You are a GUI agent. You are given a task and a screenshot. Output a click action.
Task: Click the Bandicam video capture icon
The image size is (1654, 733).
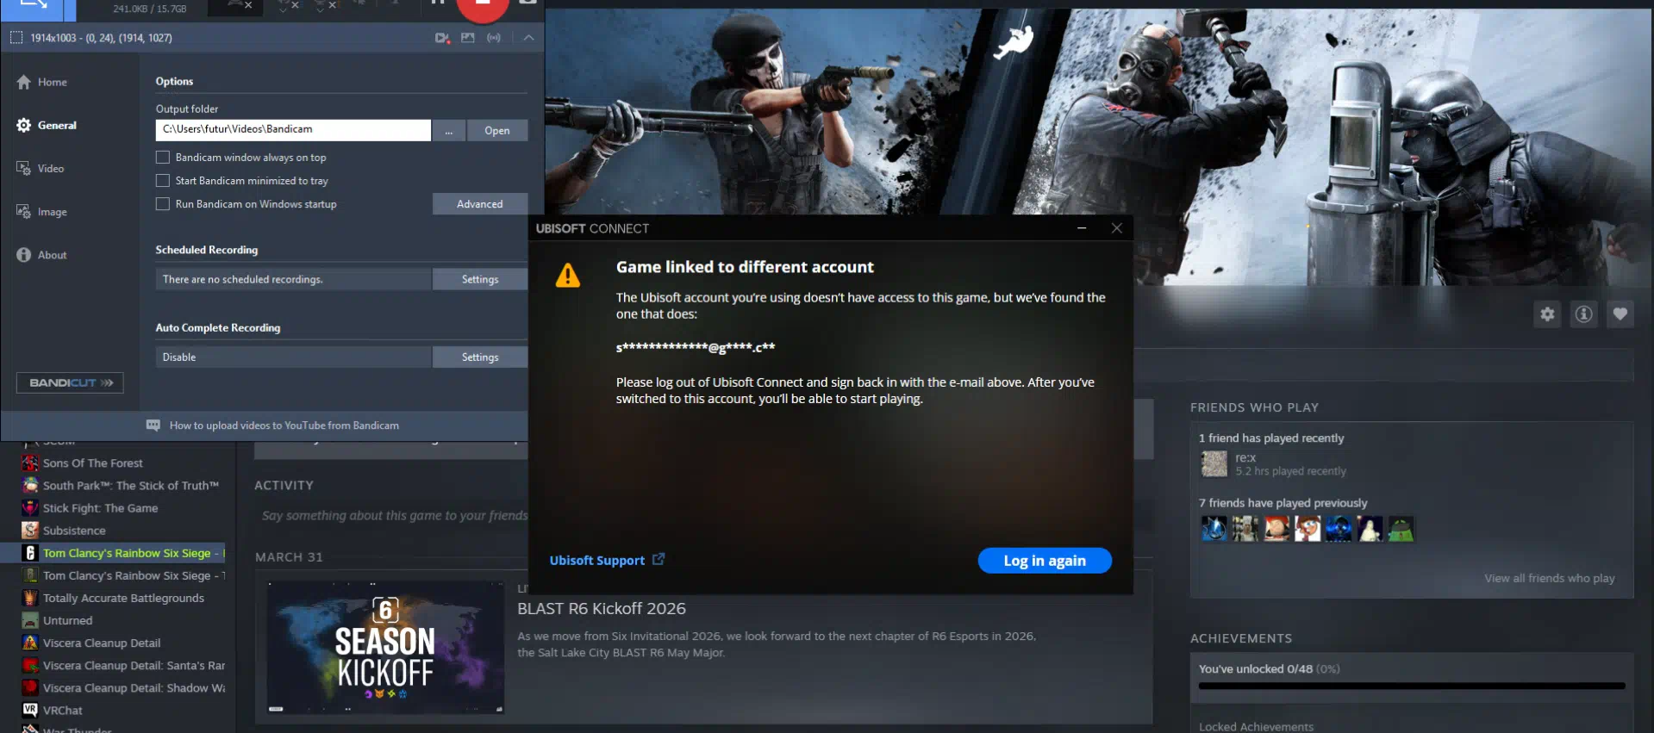442,38
